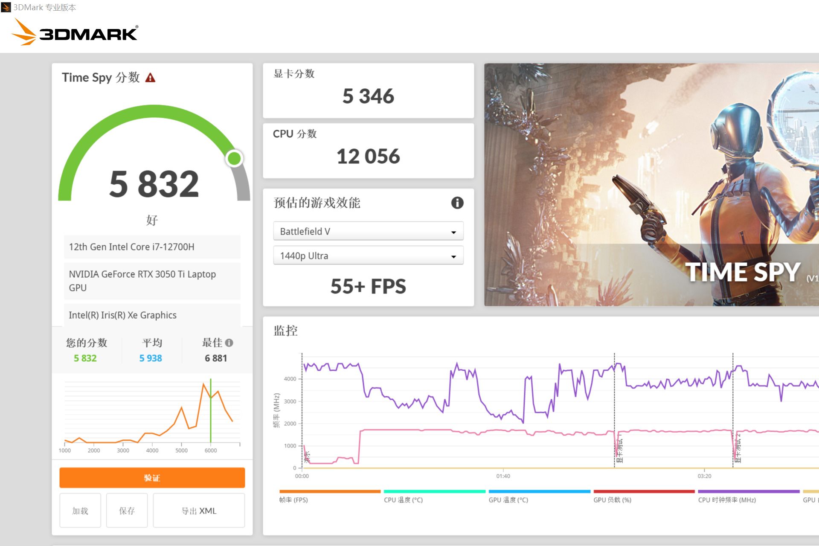This screenshot has height=546, width=819.
Task: Toggle the CPU 温度 (°C) legend
Action: click(435, 497)
